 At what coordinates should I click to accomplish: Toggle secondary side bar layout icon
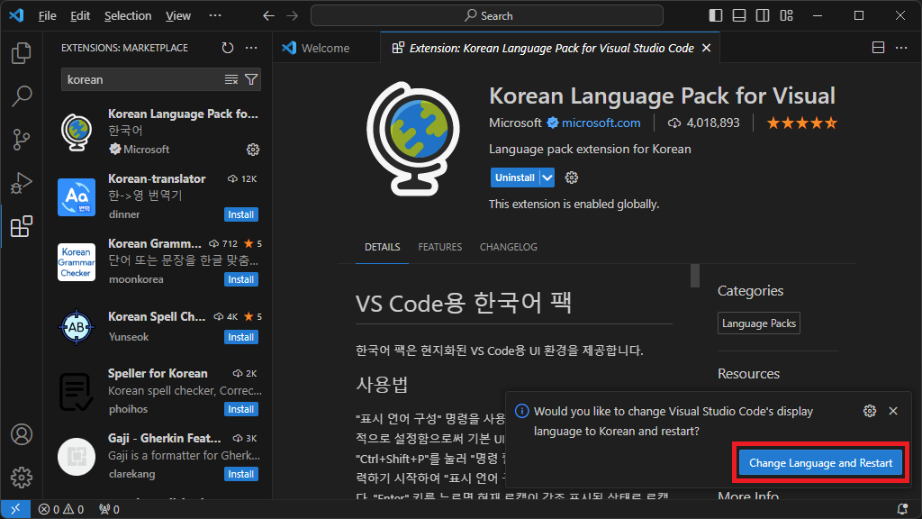click(x=763, y=16)
